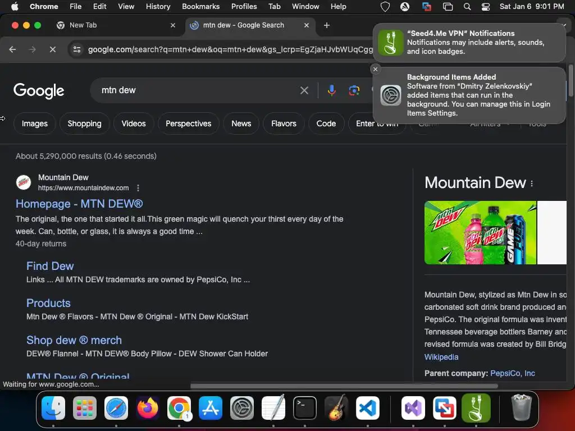The height and width of the screenshot is (431, 575).
Task: Open Seed4.Me VPN from the Dock
Action: (x=476, y=408)
